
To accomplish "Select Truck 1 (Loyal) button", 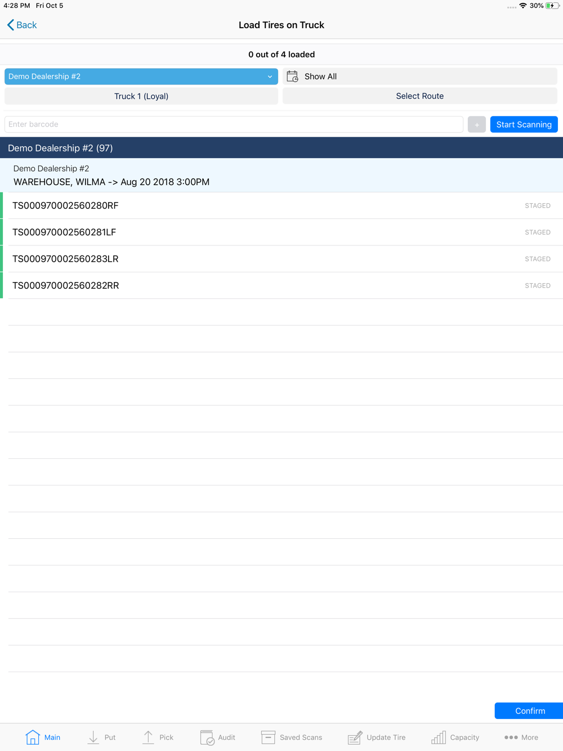I will click(x=141, y=96).
